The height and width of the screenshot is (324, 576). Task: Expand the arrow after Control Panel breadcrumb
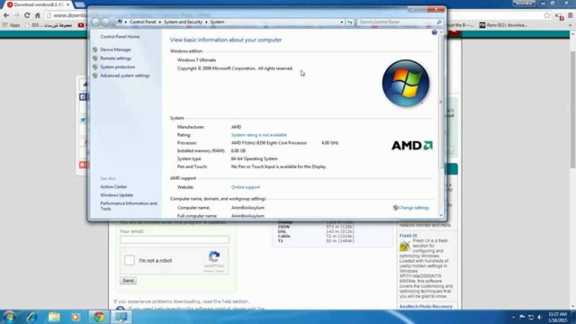[160, 22]
